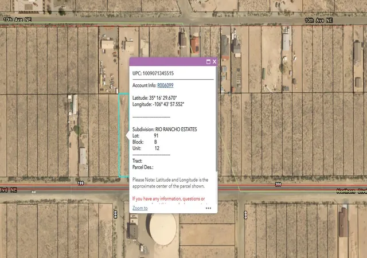
Task: Close the parcel info popup
Action: tap(214, 62)
